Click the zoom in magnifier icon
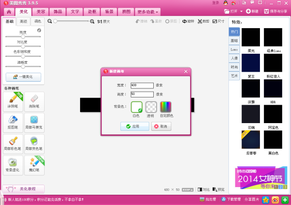Image resolution: width=291 pixels, height=205 pixels. pos(92,21)
